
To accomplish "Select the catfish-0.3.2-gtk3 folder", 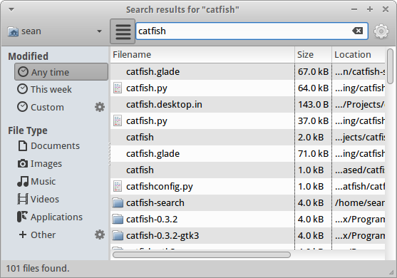I will point(247,236).
